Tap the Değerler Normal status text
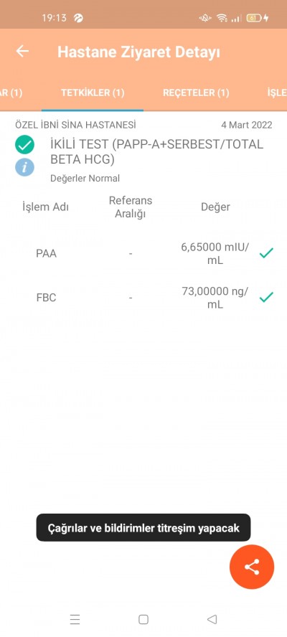The height and width of the screenshot is (637, 287). (x=85, y=178)
